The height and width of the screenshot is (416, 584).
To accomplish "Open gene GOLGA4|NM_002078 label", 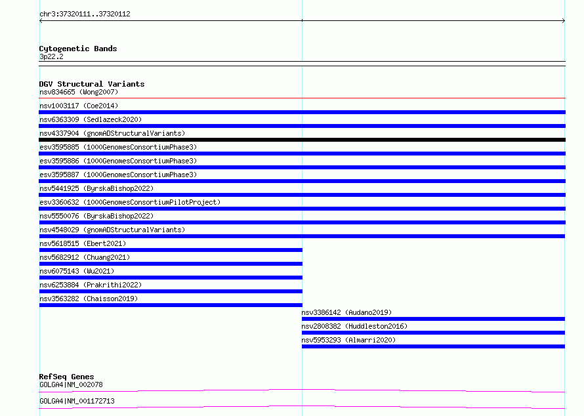I will [x=71, y=385].
